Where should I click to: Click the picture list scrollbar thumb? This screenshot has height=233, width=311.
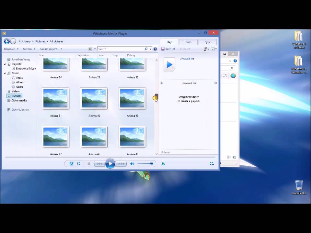click(x=156, y=97)
